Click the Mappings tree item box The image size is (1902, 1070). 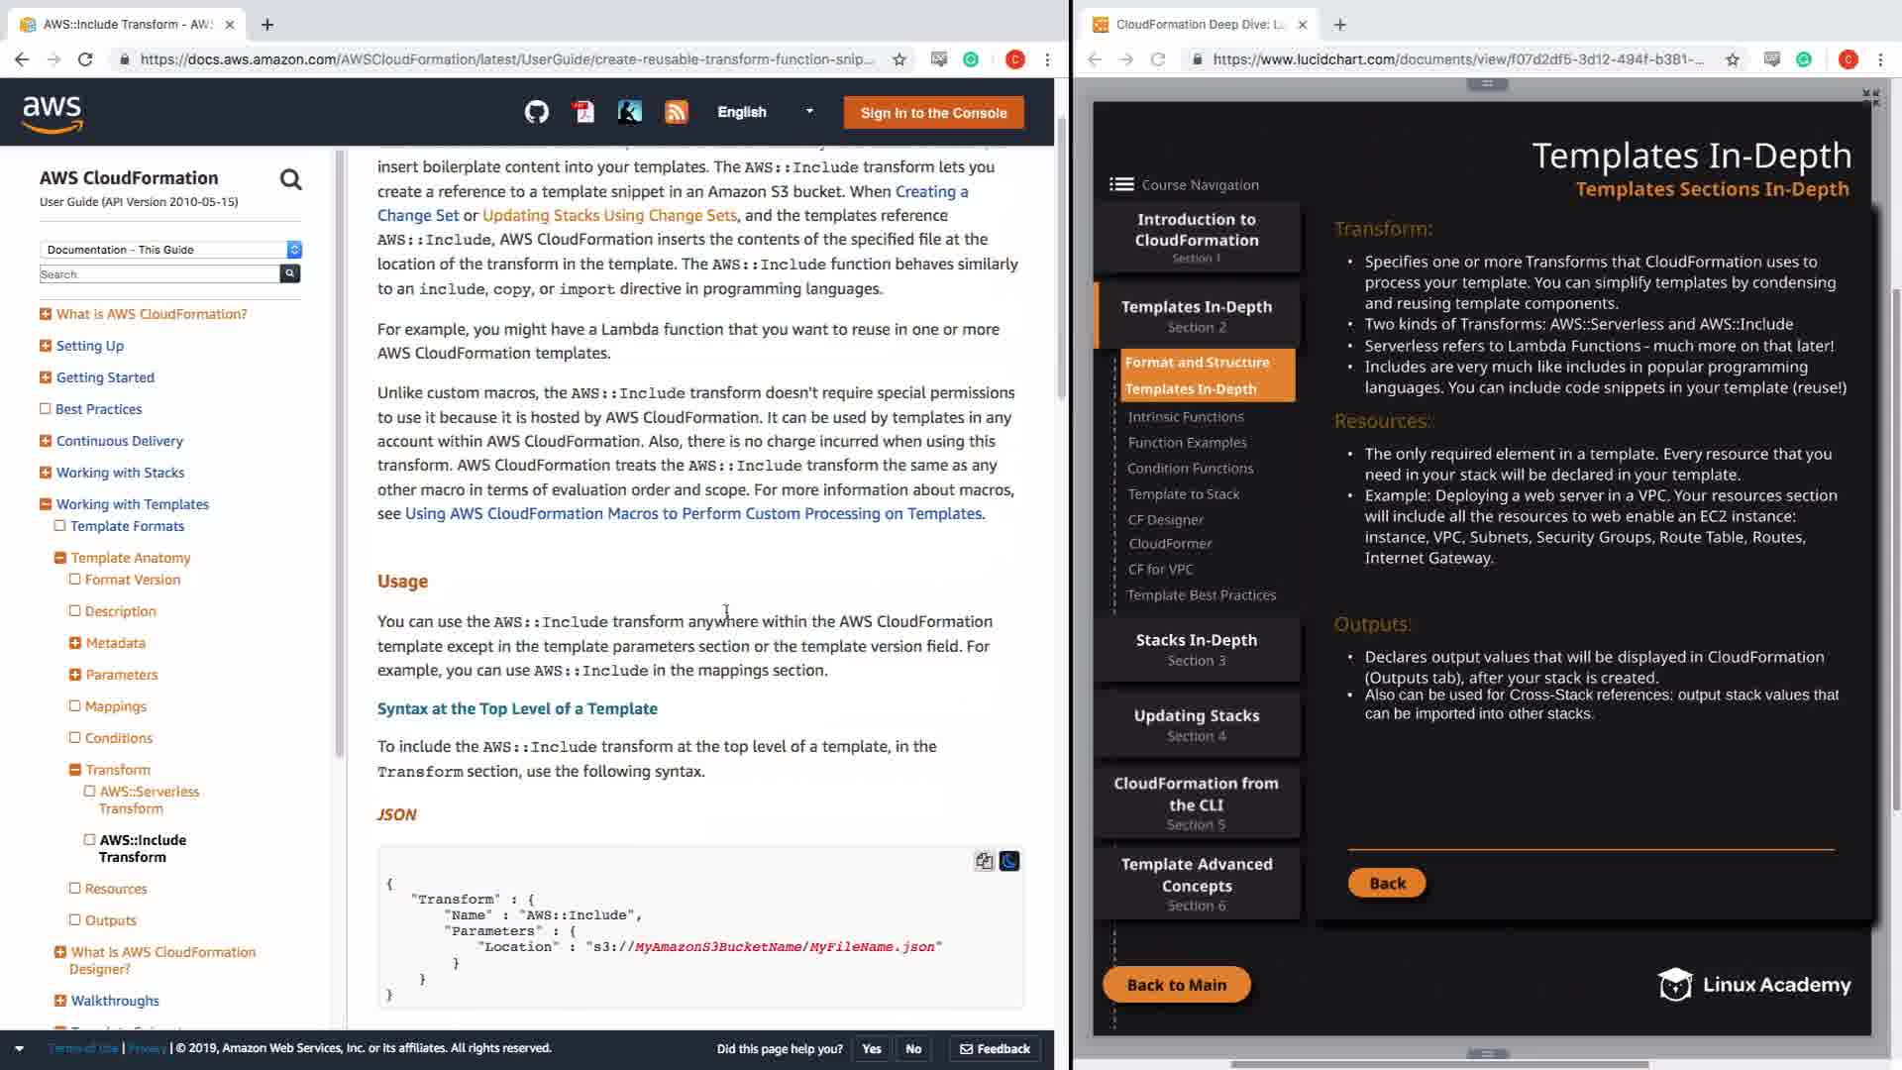(74, 706)
